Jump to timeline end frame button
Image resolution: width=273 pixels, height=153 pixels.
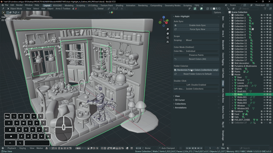(x=201, y=148)
